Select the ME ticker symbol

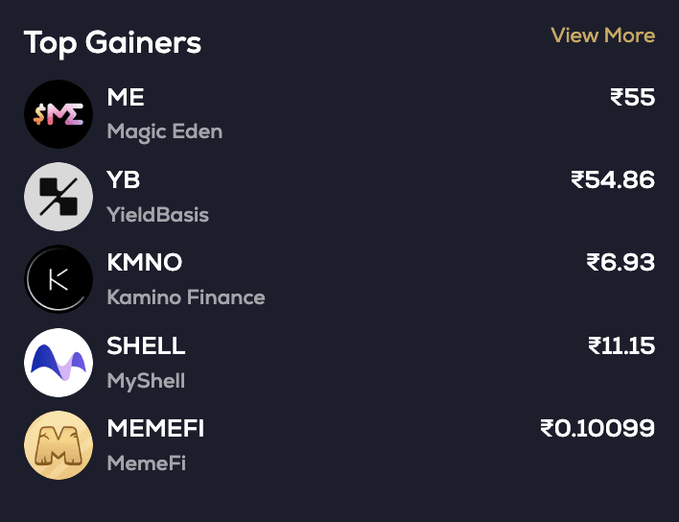(126, 97)
